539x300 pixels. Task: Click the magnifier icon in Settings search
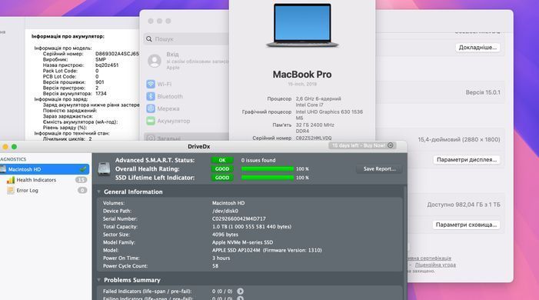pyautogui.click(x=149, y=39)
